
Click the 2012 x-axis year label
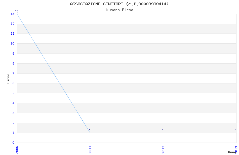[163, 150]
